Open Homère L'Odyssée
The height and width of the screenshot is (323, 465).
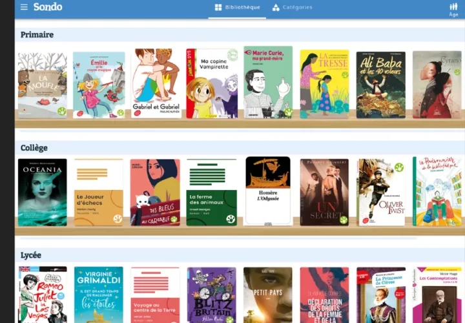268,191
